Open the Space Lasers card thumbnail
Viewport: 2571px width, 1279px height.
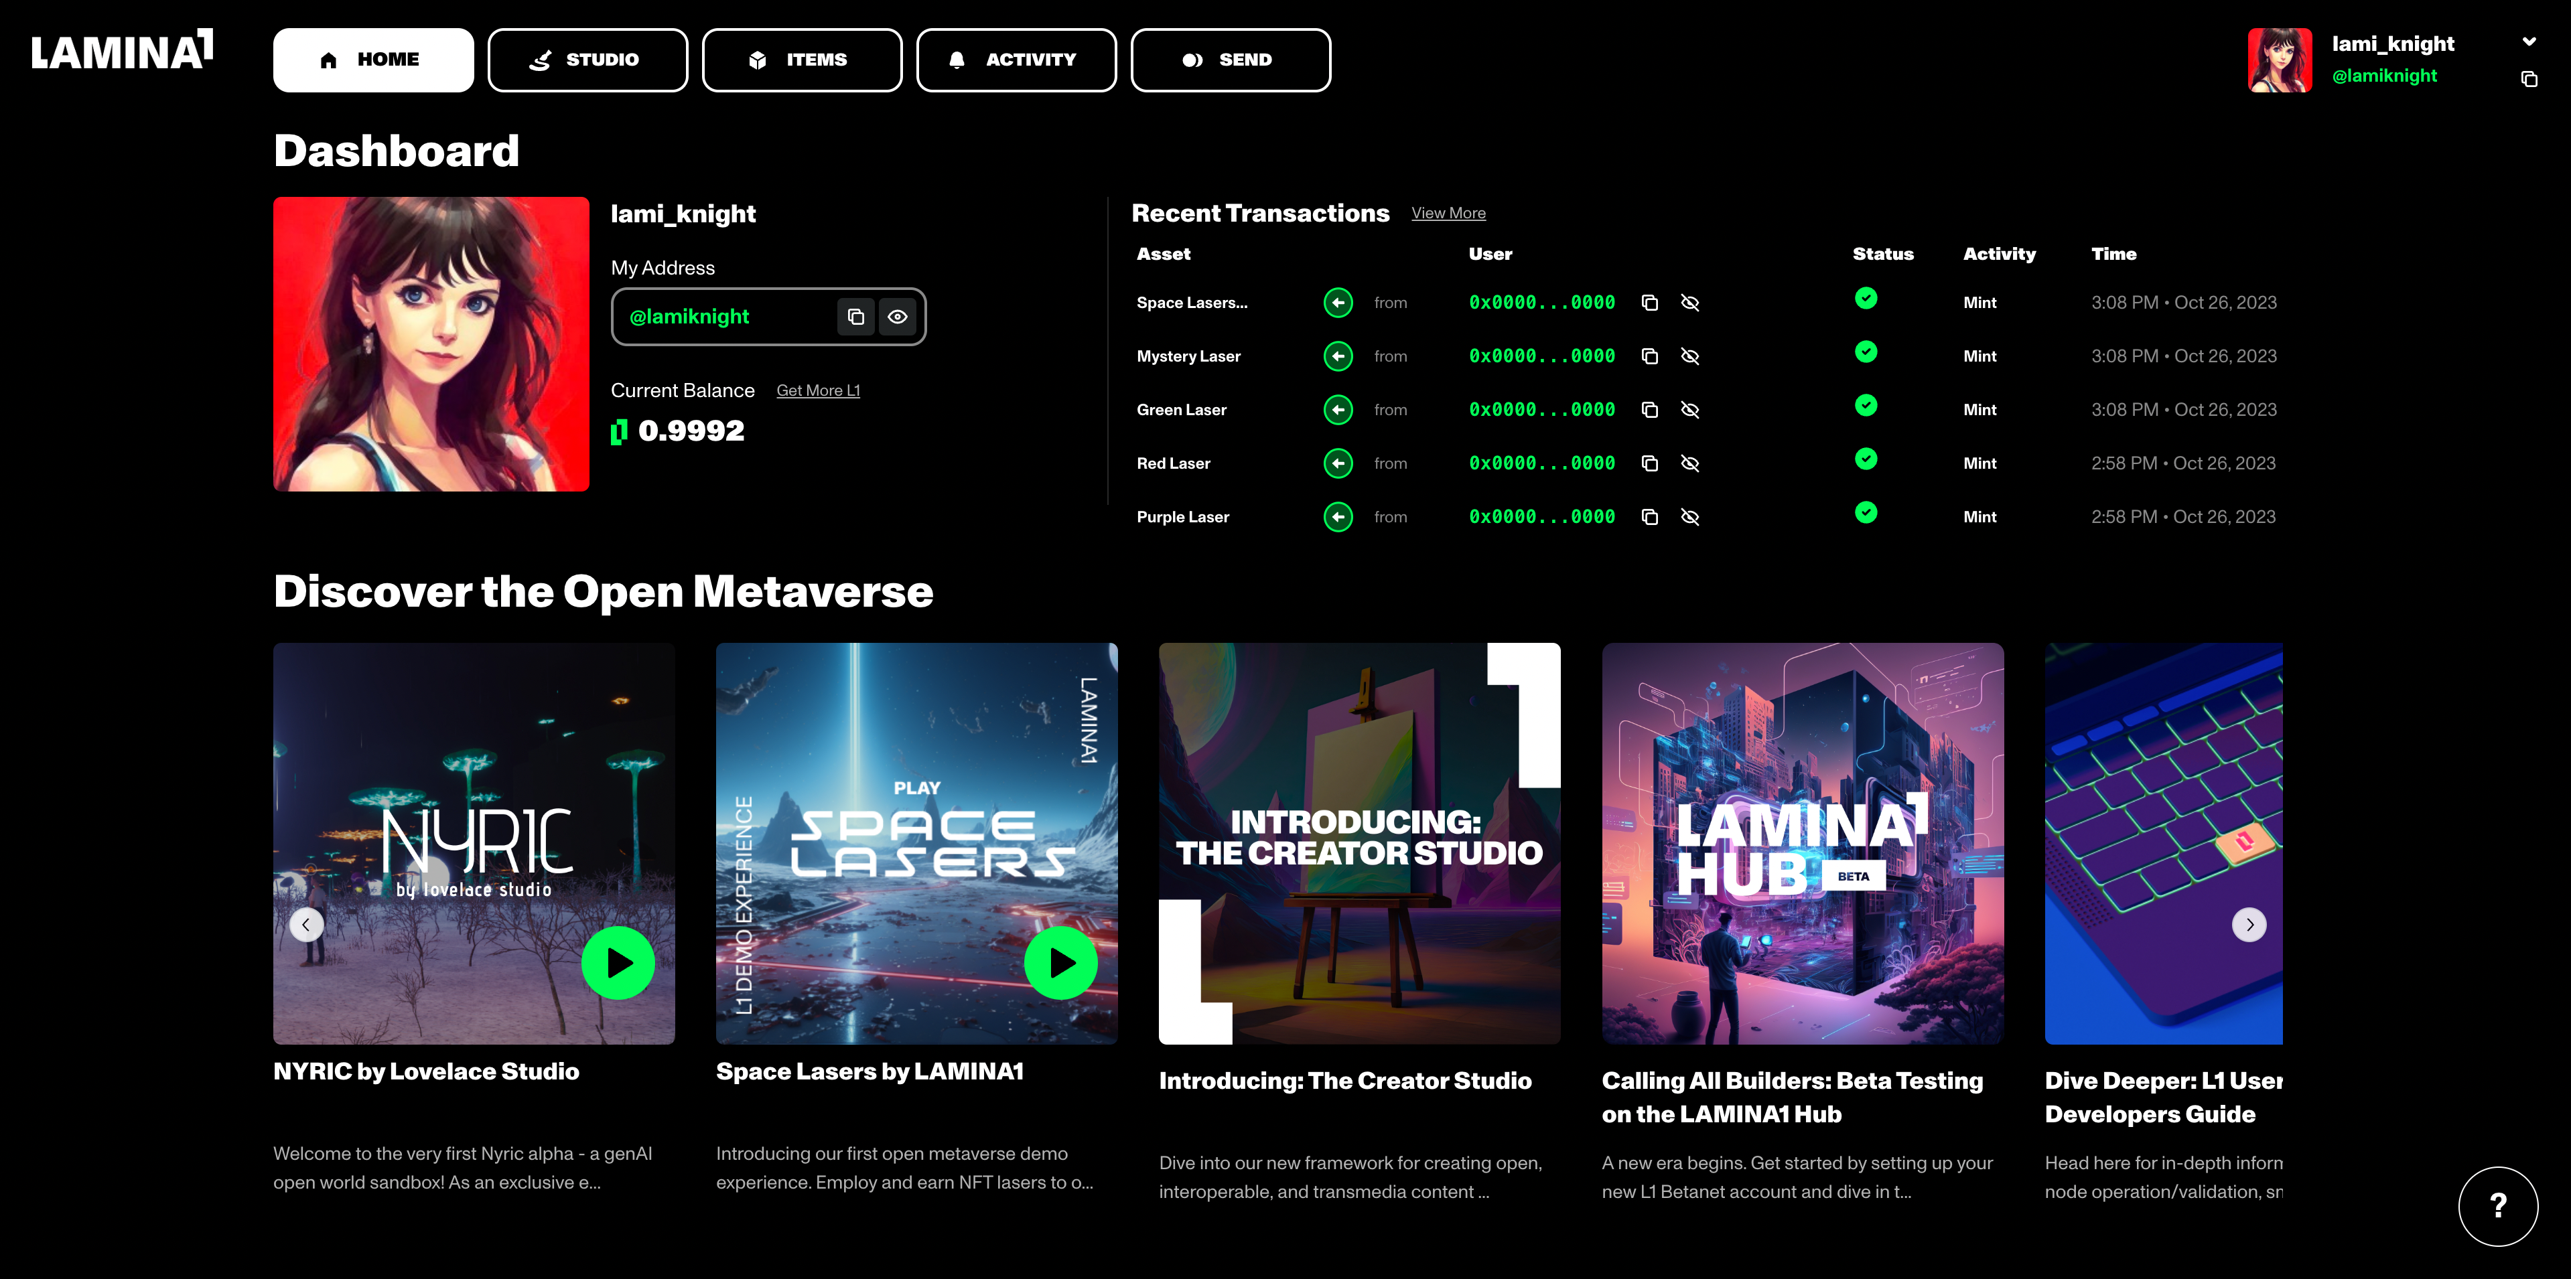click(x=916, y=843)
